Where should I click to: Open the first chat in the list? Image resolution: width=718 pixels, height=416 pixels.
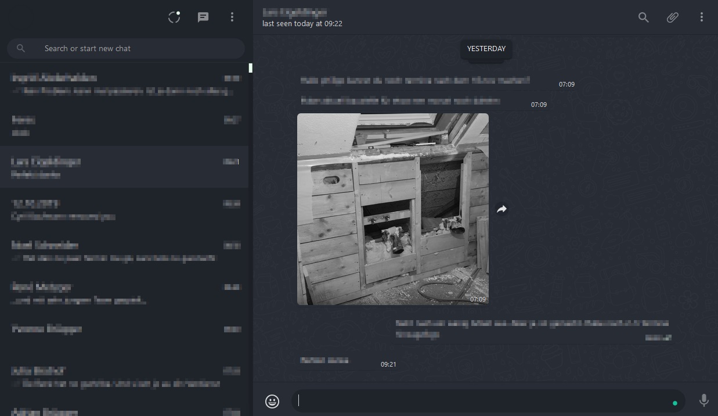(x=125, y=84)
